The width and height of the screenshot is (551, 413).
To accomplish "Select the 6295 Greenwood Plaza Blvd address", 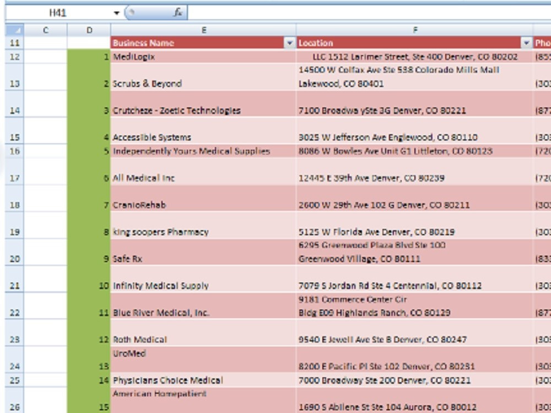I will pyautogui.click(x=415, y=252).
